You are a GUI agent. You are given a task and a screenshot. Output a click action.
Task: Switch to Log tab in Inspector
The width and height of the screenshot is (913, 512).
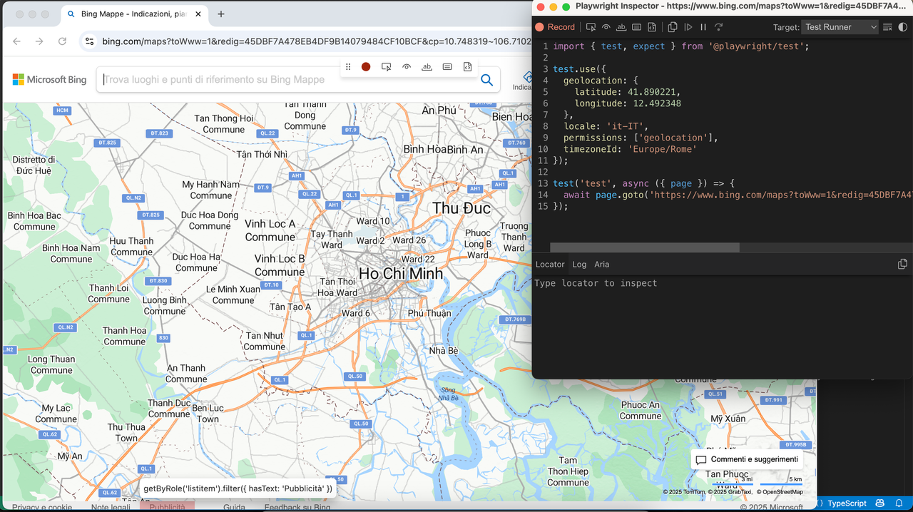click(579, 264)
